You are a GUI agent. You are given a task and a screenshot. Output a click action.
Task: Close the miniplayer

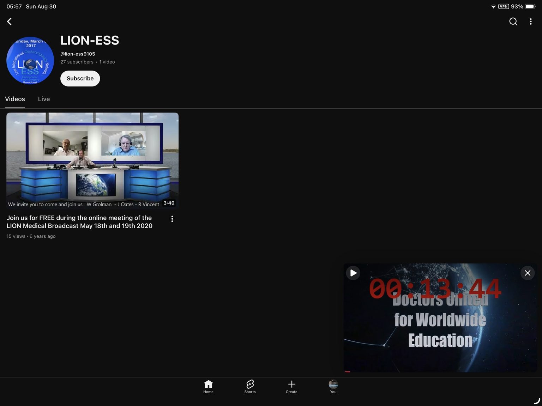[x=527, y=273]
